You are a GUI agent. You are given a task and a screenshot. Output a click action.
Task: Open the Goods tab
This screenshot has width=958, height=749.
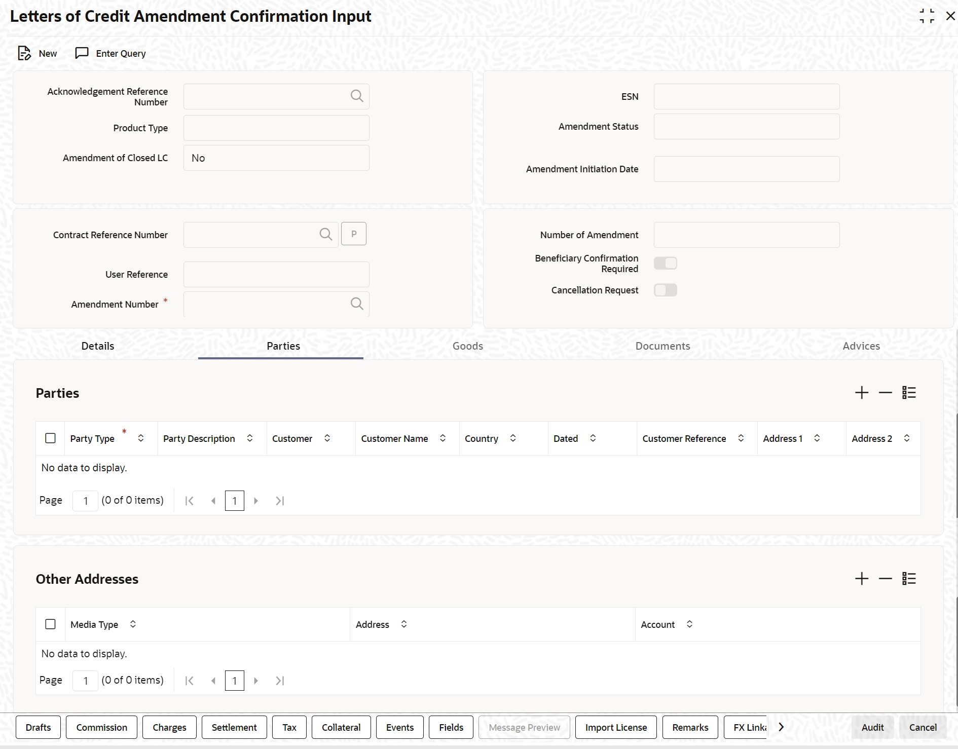click(x=468, y=346)
